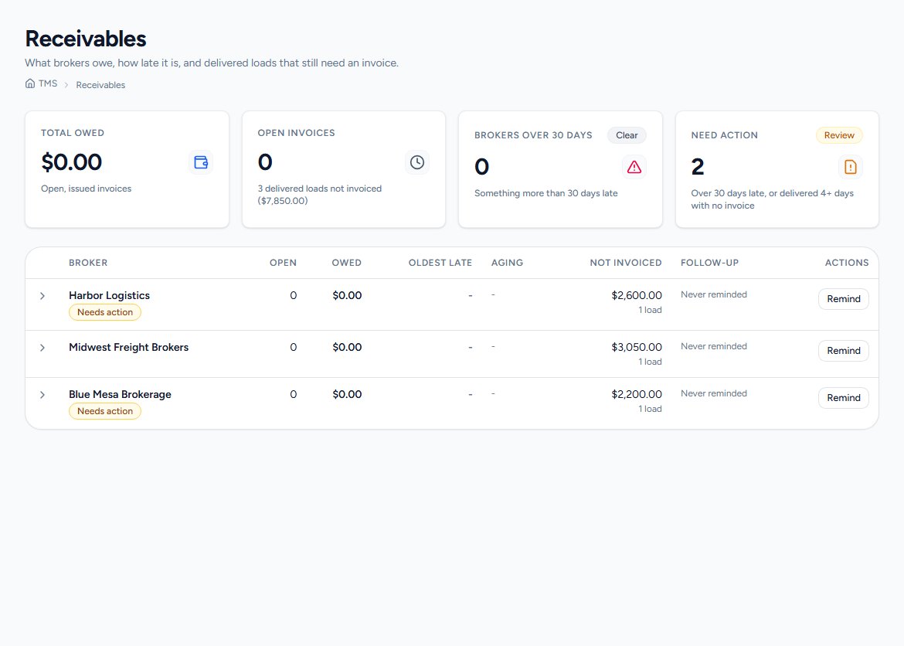The image size is (904, 646).
Task: Click the orange document alert icon
Action: (851, 167)
